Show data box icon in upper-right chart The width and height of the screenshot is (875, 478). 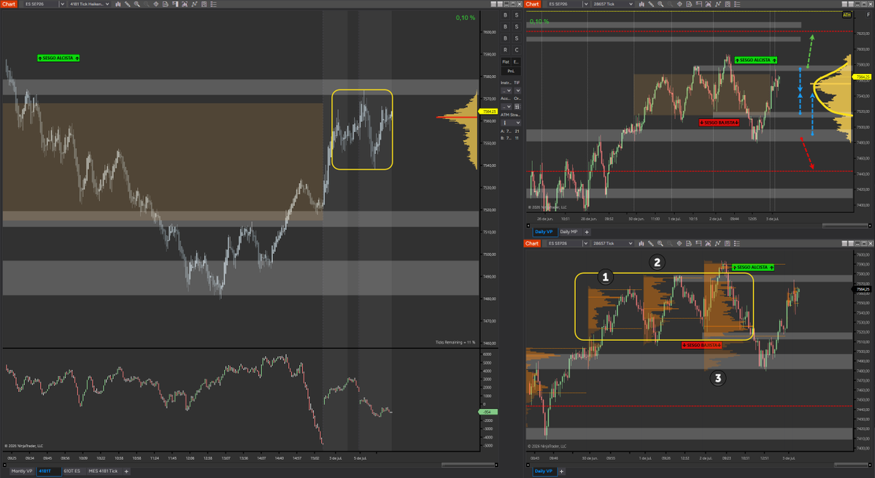click(689, 4)
